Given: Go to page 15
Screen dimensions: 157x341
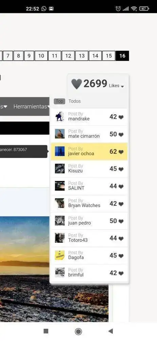Looking at the screenshot, I should (109, 56).
